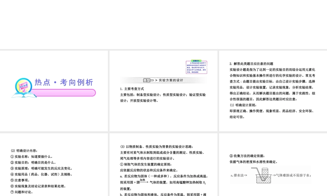Open the pink dotted tip box

click(196, 67)
